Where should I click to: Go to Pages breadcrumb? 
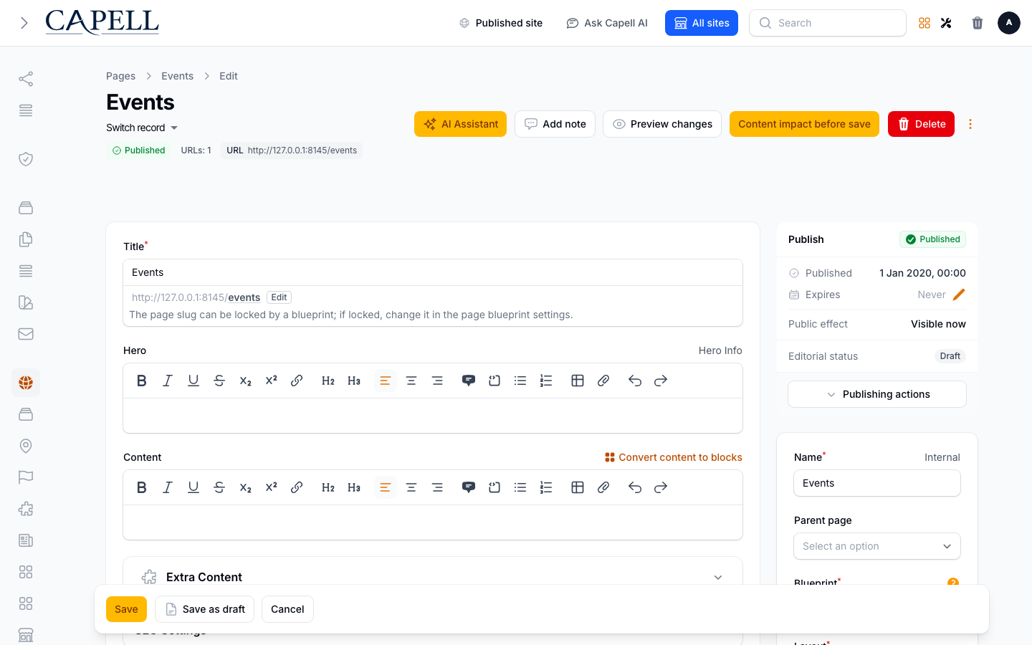coord(120,76)
